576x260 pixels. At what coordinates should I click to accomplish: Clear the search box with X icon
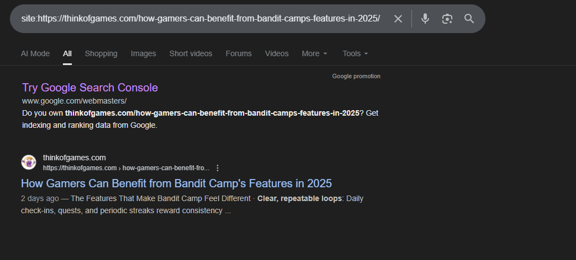398,19
